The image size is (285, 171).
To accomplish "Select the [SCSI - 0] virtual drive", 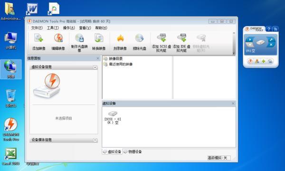I will pyautogui.click(x=113, y=118).
